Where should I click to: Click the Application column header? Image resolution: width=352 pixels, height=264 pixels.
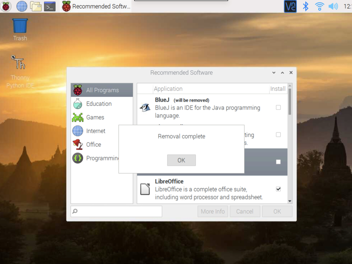211,89
